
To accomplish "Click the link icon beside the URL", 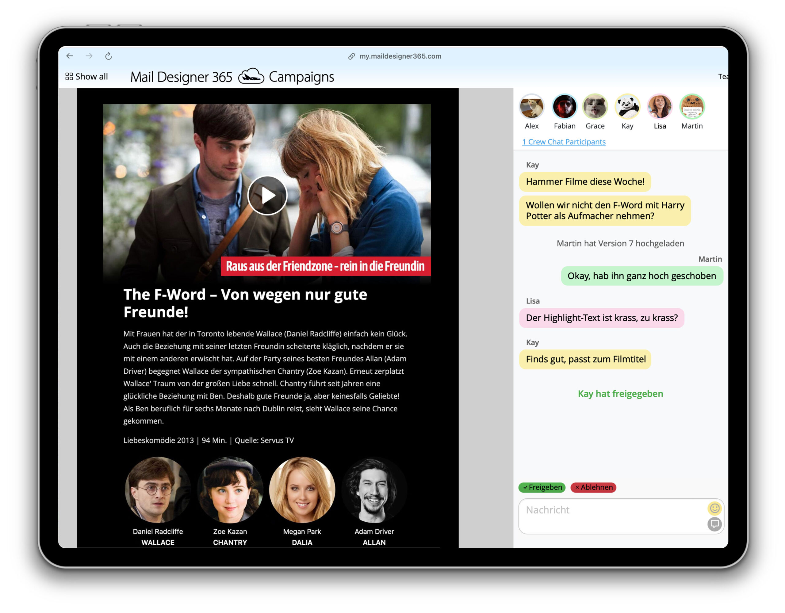I will pyautogui.click(x=351, y=56).
